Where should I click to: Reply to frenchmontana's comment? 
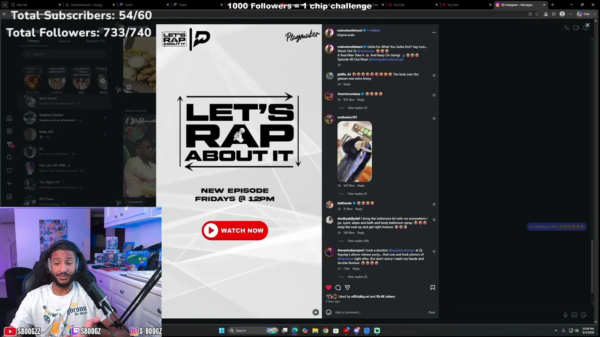click(x=360, y=100)
